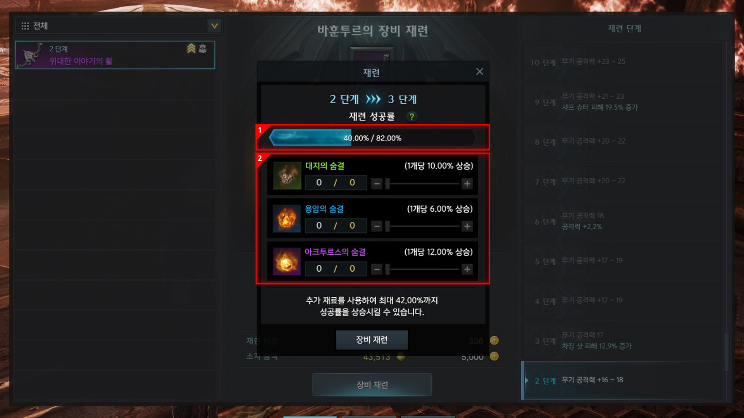Increase 용암의 숨결 count with plus
The width and height of the screenshot is (744, 418).
coord(467,226)
